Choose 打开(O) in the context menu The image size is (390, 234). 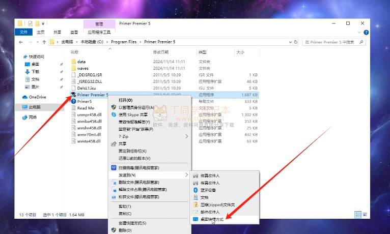tap(150, 100)
